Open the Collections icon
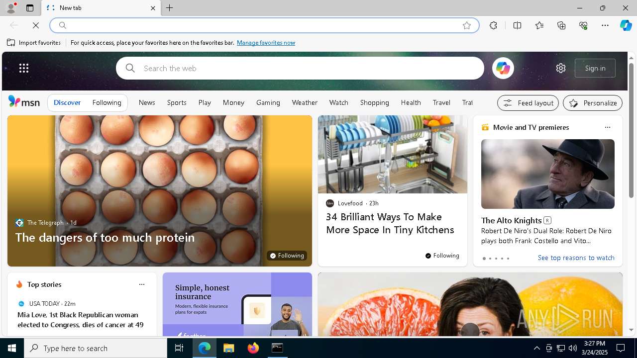 (561, 25)
